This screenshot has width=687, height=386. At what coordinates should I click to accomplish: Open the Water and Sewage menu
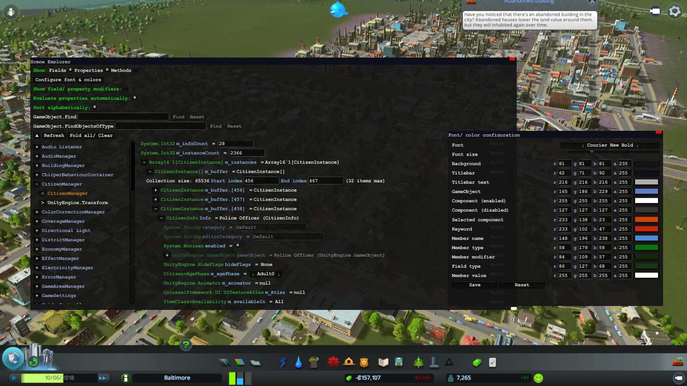(x=298, y=362)
